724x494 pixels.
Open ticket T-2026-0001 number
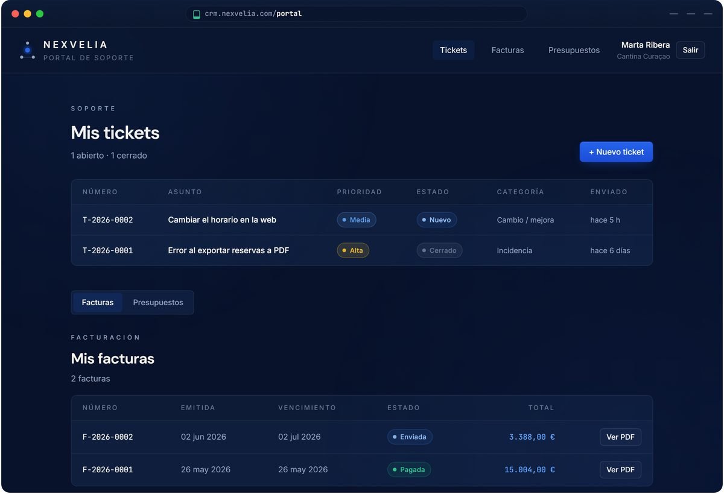tap(107, 250)
